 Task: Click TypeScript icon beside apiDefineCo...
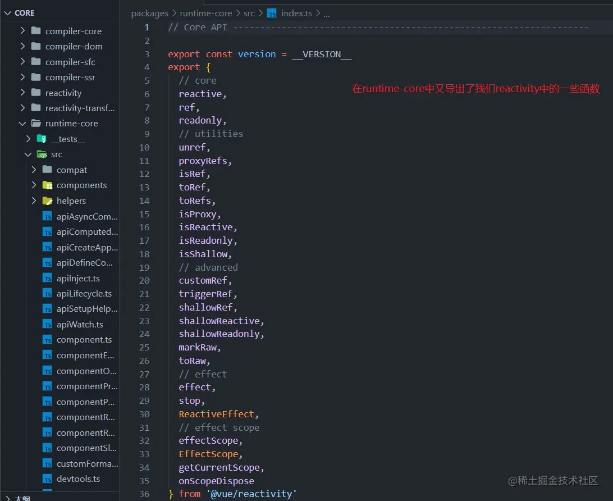click(47, 263)
